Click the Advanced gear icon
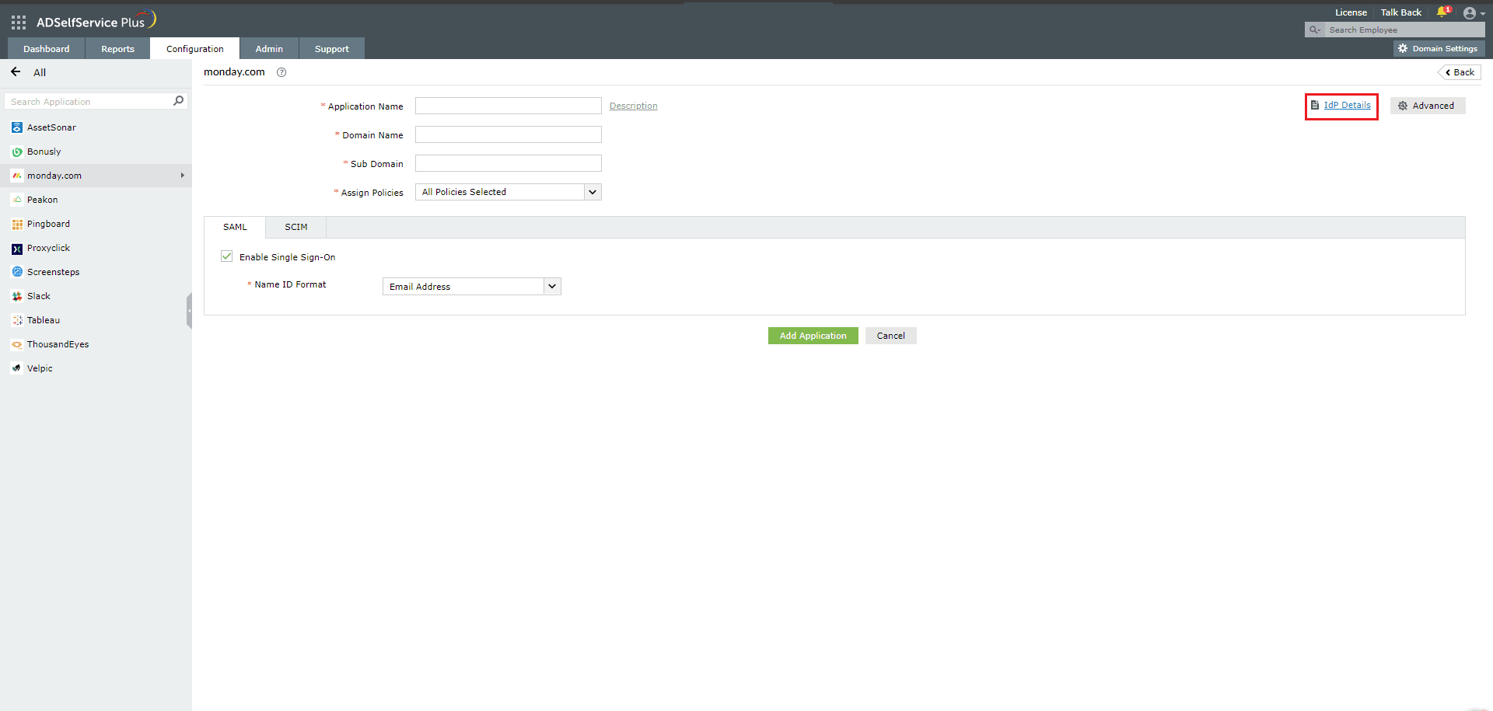 click(x=1403, y=106)
